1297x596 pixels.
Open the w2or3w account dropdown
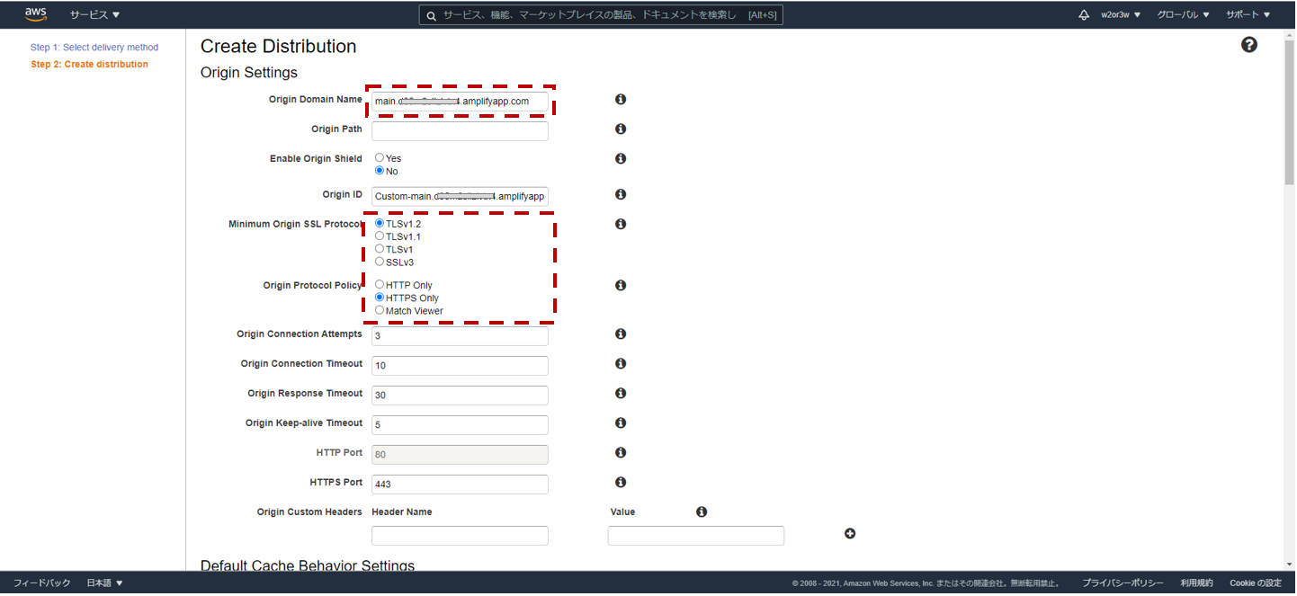(x=1121, y=15)
